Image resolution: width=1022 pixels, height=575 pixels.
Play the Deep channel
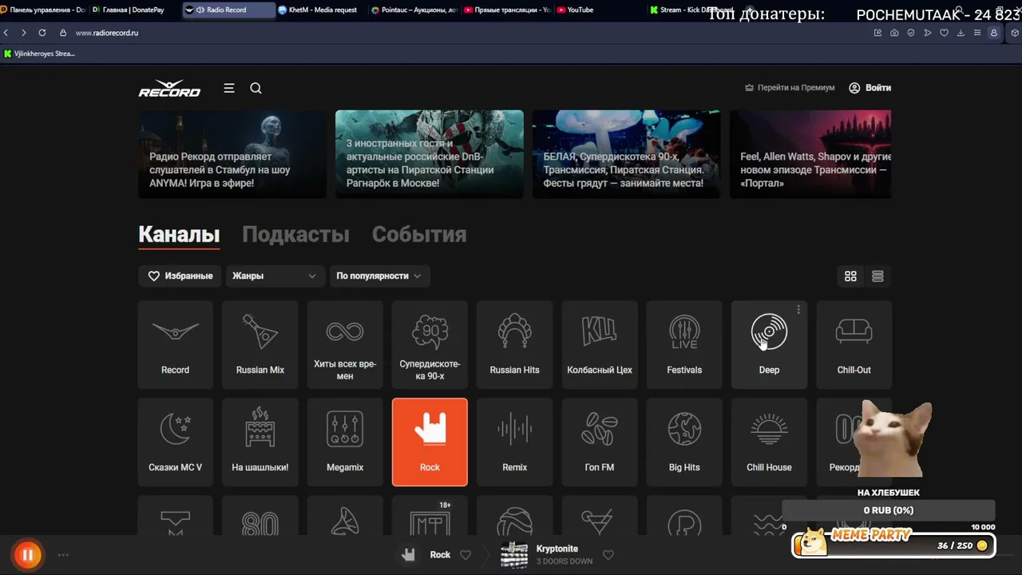(769, 344)
